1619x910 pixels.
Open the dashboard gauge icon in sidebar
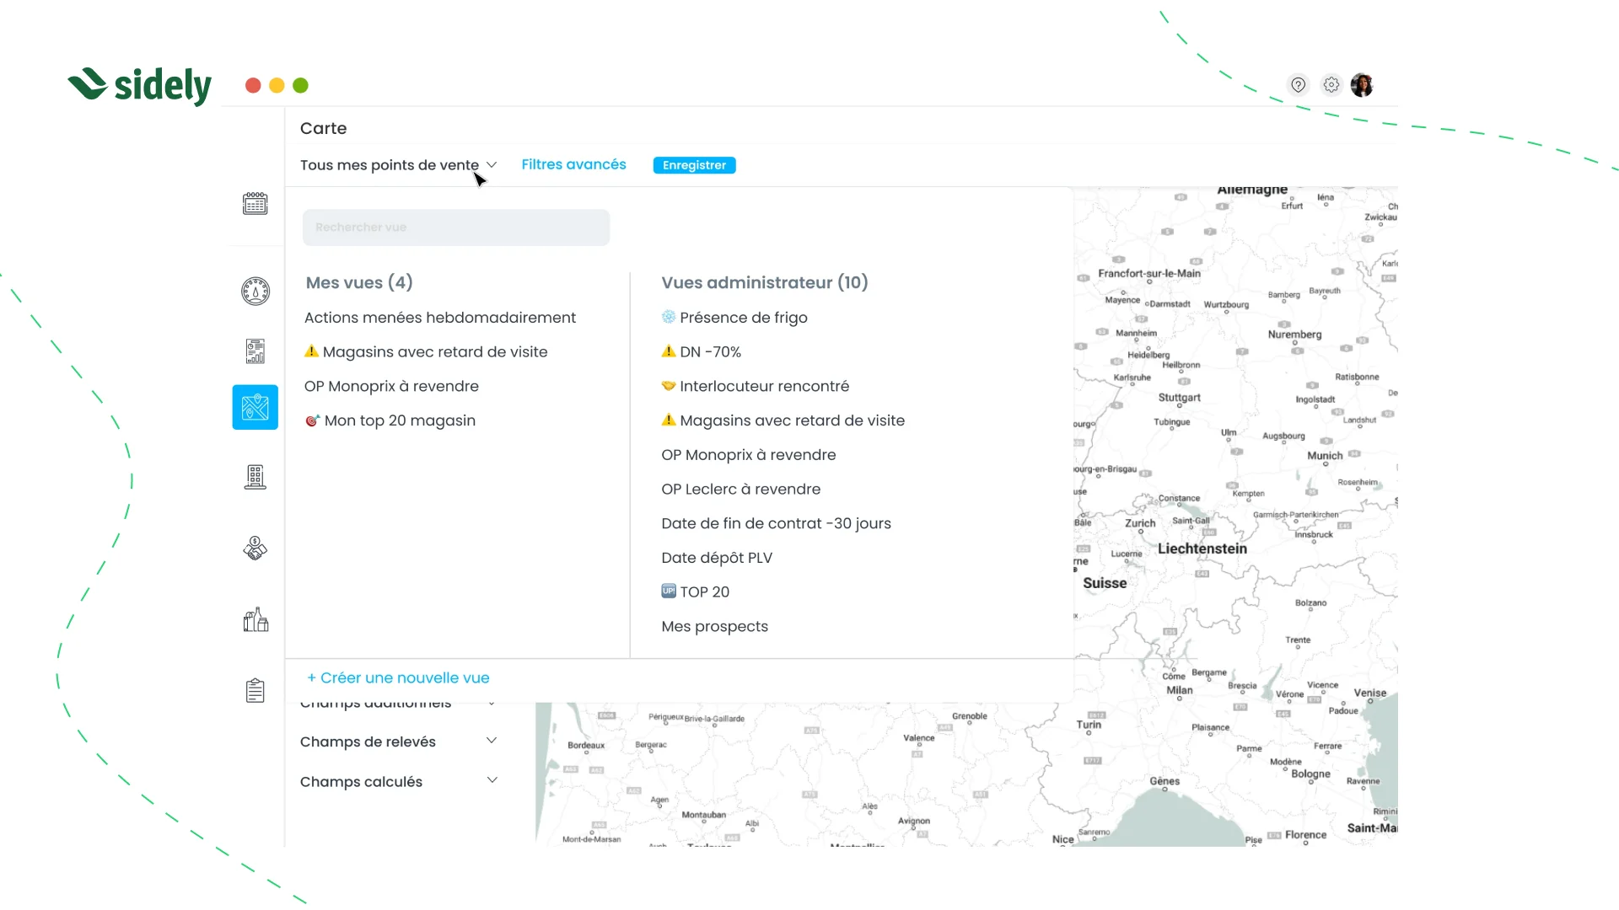255,292
